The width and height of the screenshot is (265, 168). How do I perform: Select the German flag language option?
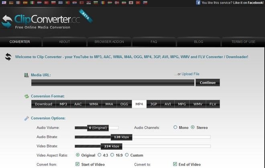click(11, 2)
